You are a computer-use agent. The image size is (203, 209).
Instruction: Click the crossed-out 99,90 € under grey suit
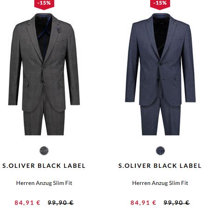tap(61, 203)
